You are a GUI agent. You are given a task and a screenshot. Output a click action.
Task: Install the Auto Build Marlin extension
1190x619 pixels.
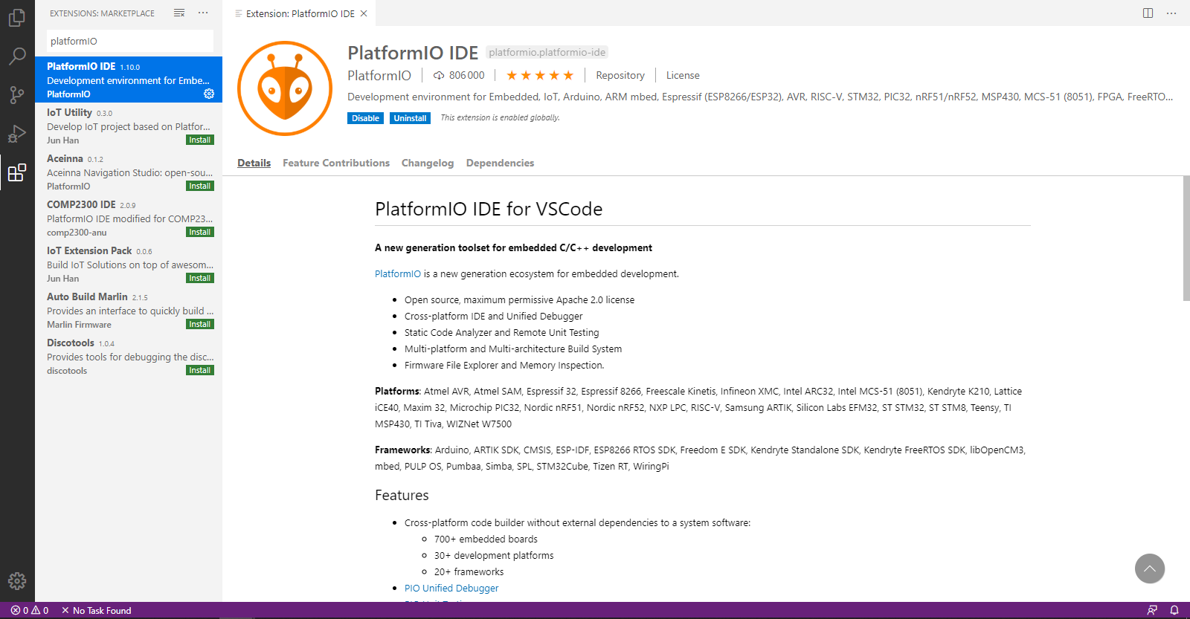(199, 324)
